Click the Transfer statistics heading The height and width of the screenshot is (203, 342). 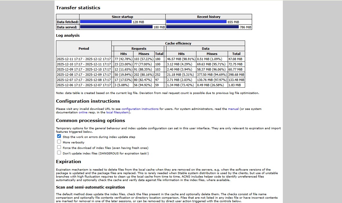(78, 8)
